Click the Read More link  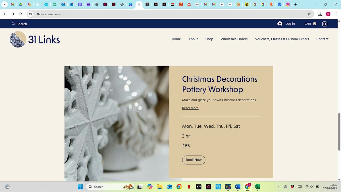190,108
